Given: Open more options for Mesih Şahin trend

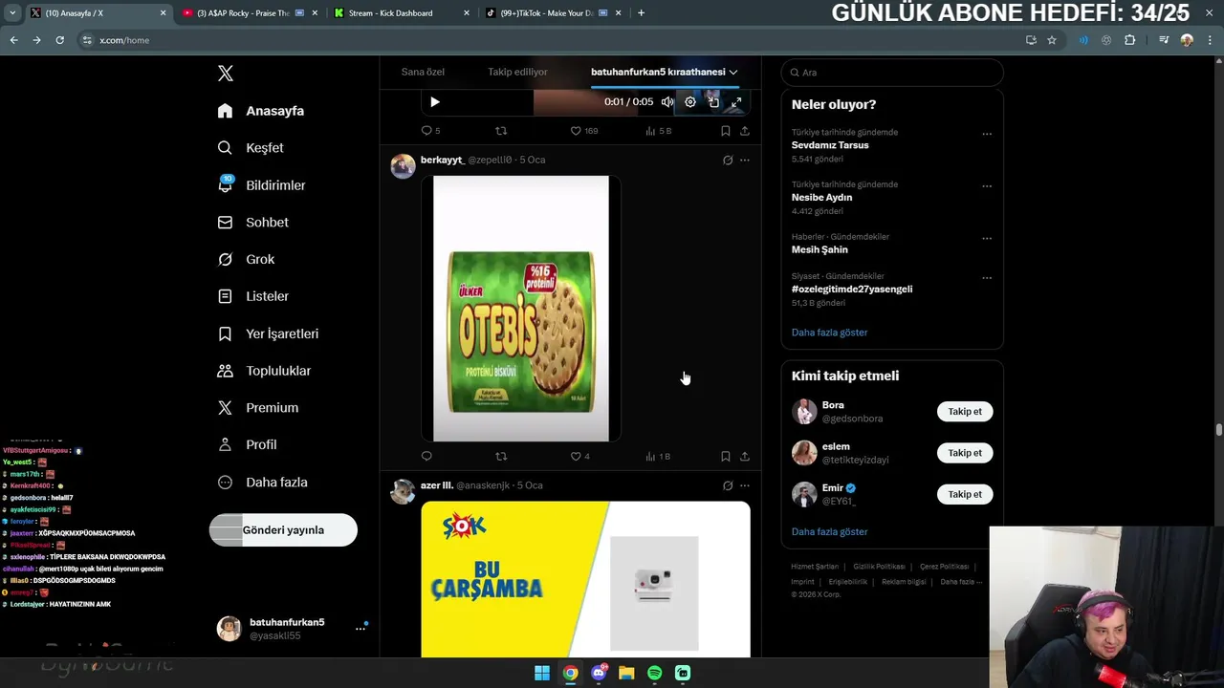Looking at the screenshot, I should (x=987, y=238).
